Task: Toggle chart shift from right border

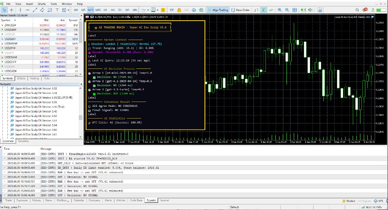Action: tap(310, 10)
